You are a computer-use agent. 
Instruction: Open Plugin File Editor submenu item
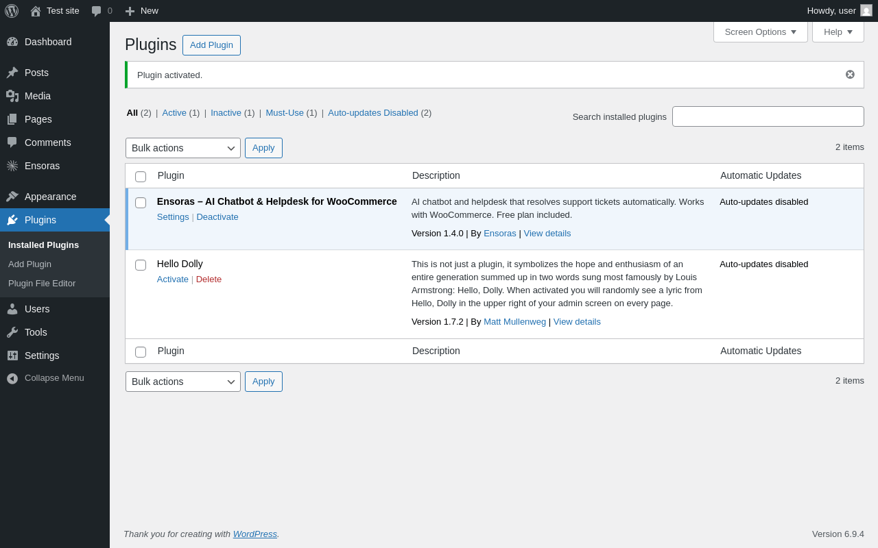[x=42, y=284]
